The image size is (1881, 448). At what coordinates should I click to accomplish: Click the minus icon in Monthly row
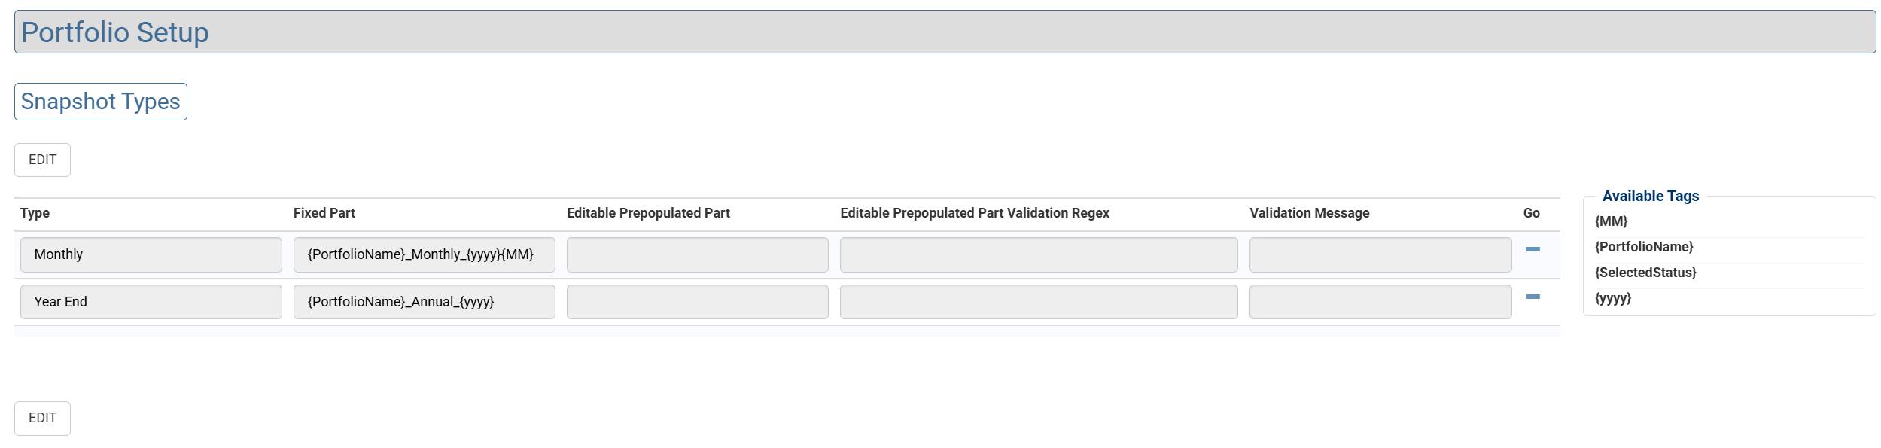coord(1532,249)
